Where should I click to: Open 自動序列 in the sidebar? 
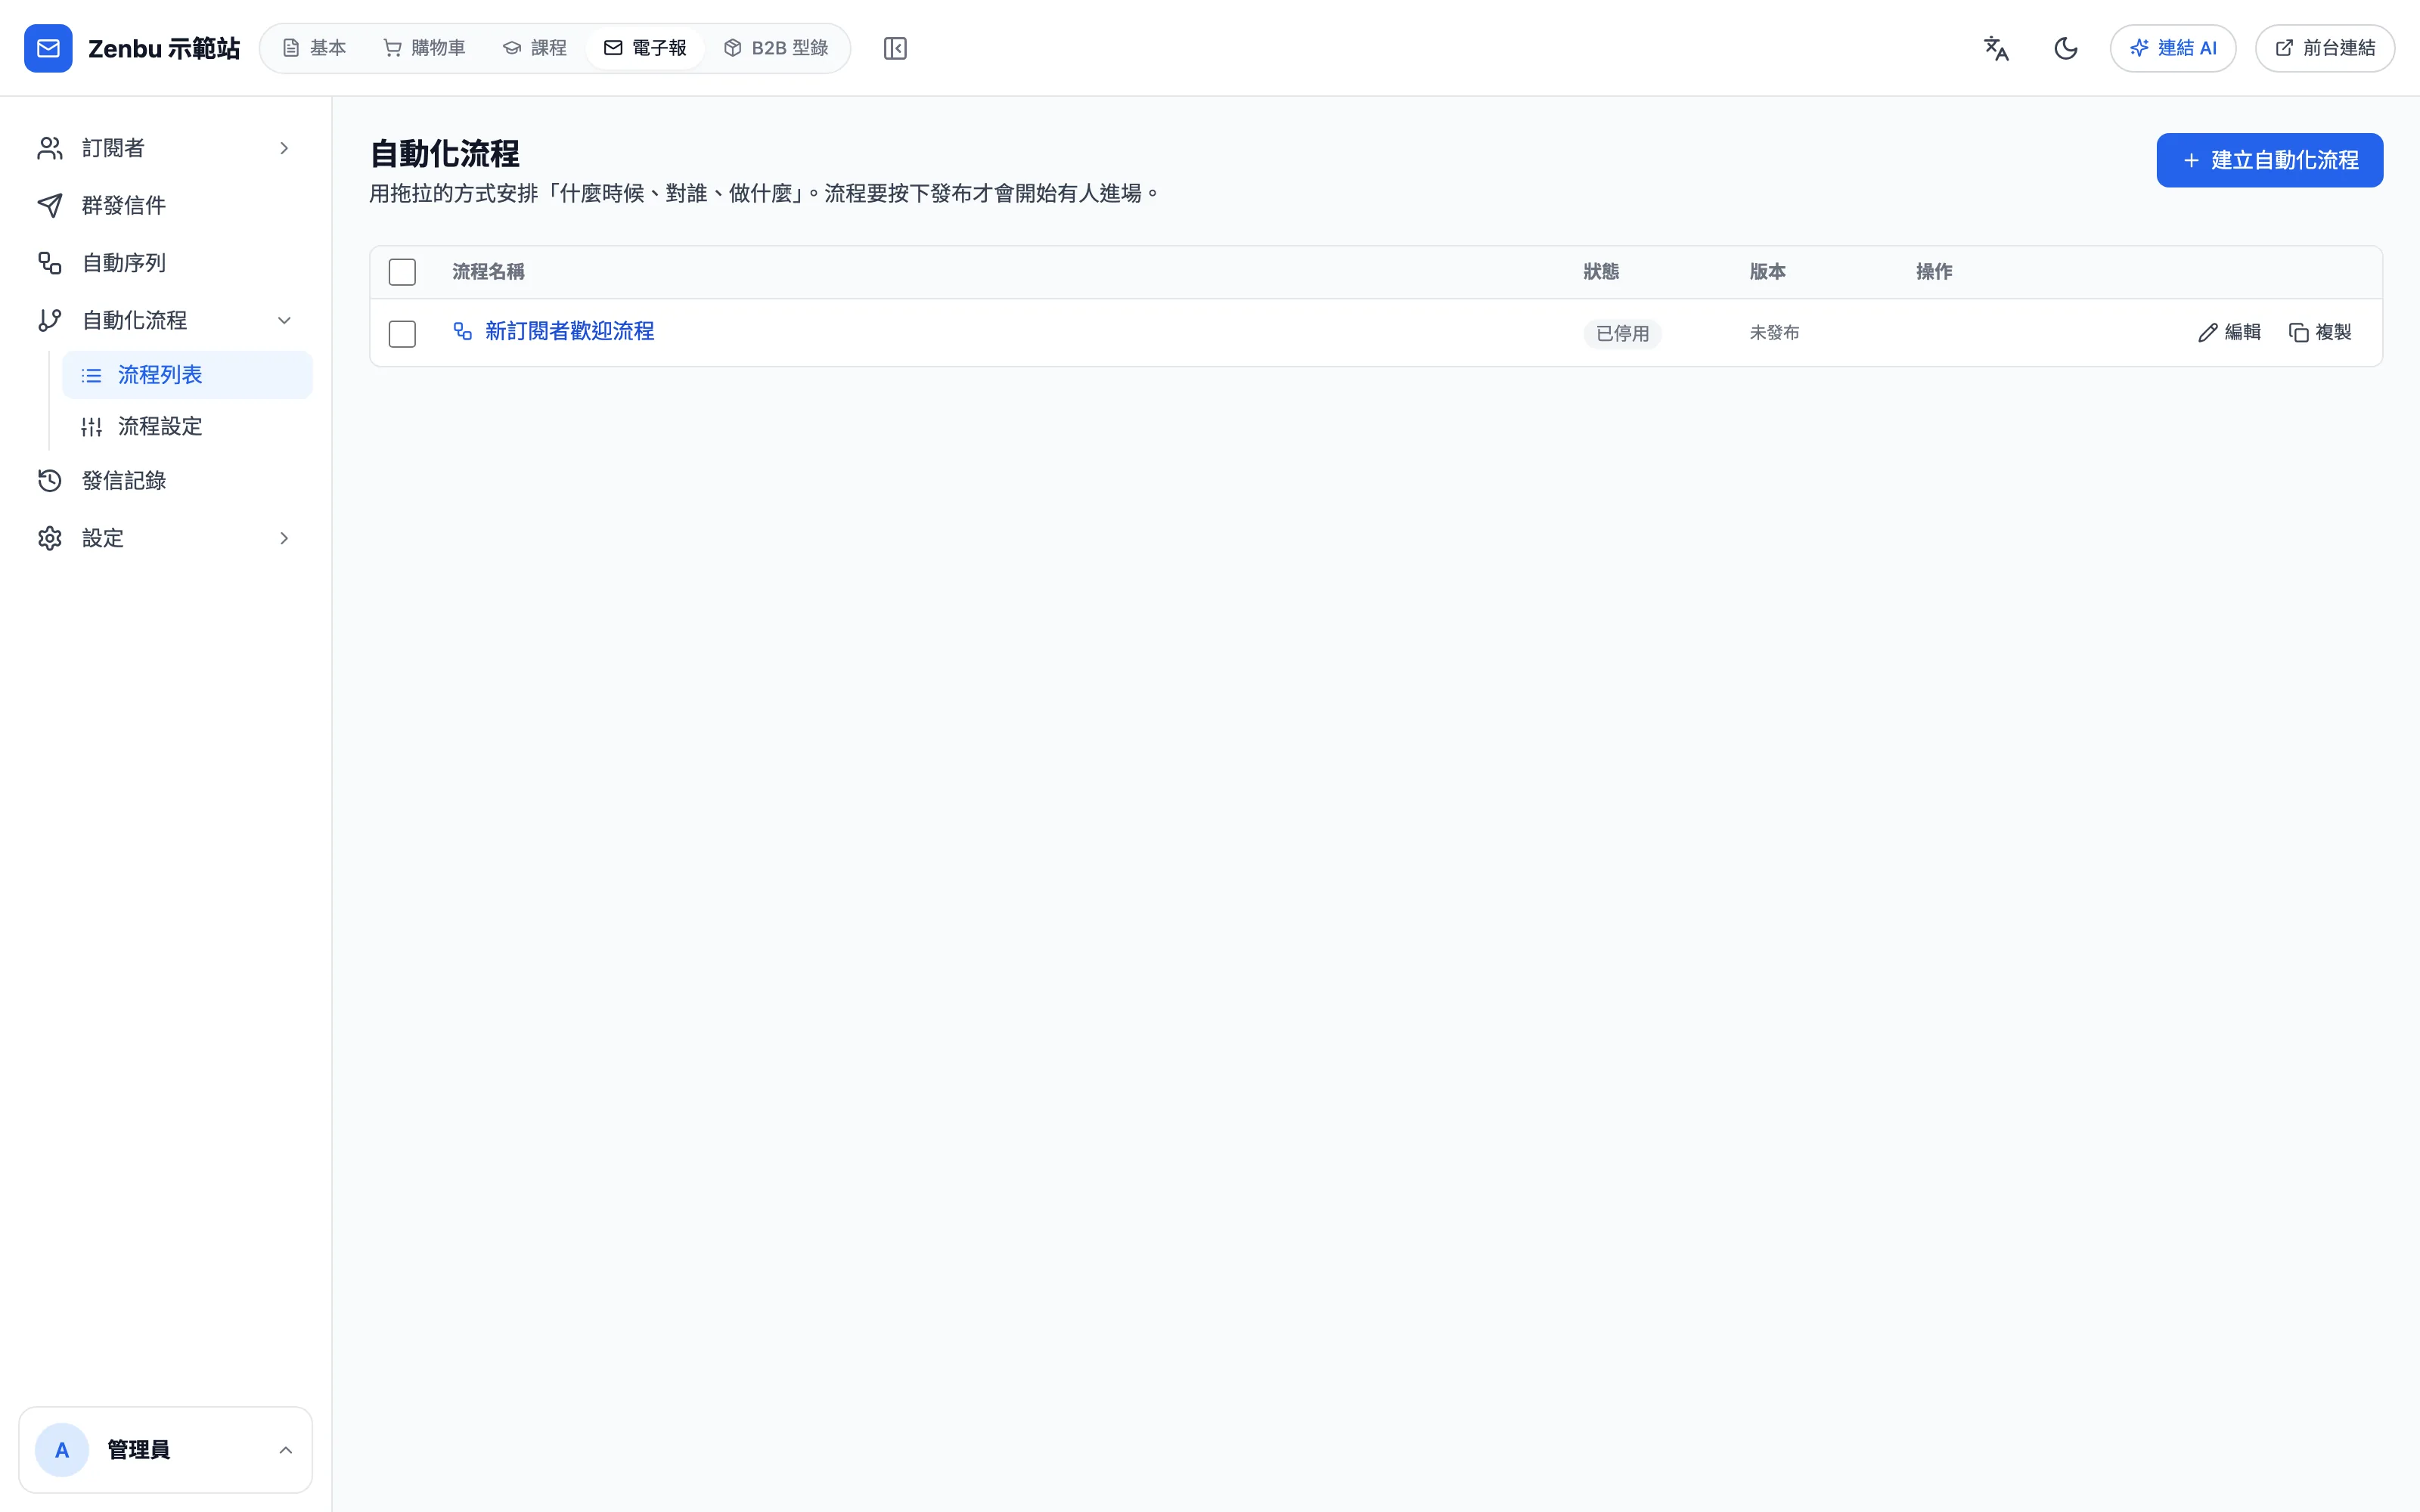165,263
